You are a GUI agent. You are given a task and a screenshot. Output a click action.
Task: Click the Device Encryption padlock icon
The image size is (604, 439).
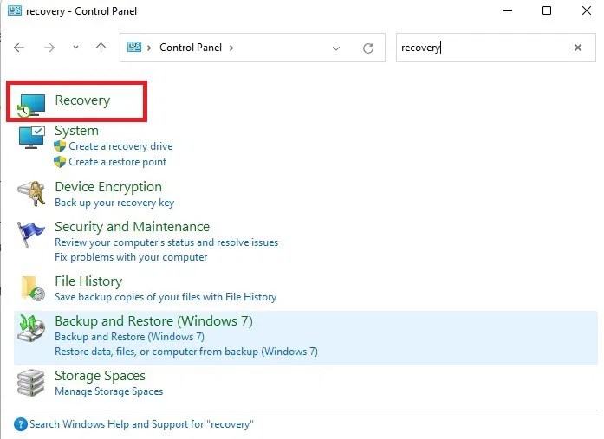point(31,194)
